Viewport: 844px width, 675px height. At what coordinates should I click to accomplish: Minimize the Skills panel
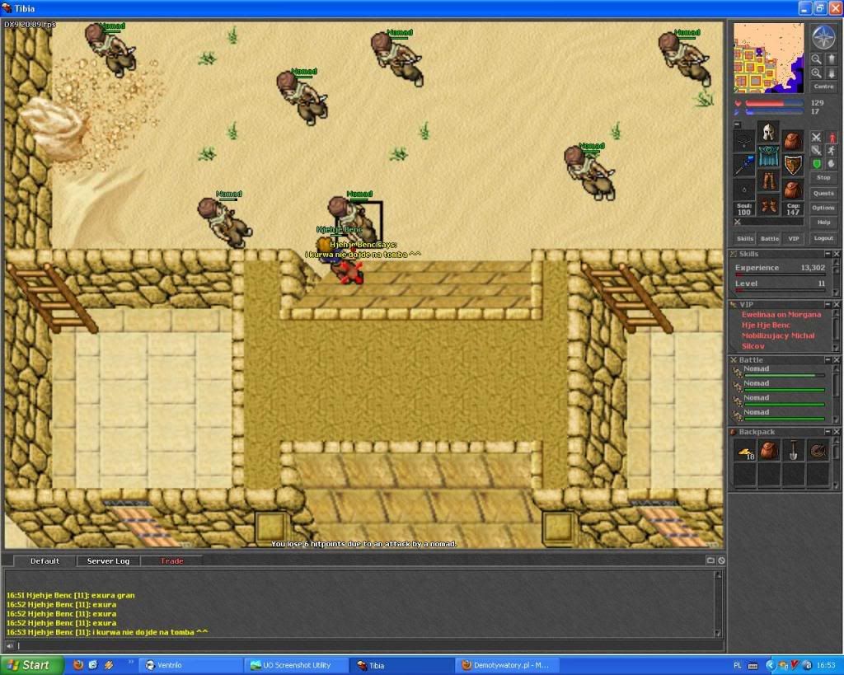[x=828, y=254]
